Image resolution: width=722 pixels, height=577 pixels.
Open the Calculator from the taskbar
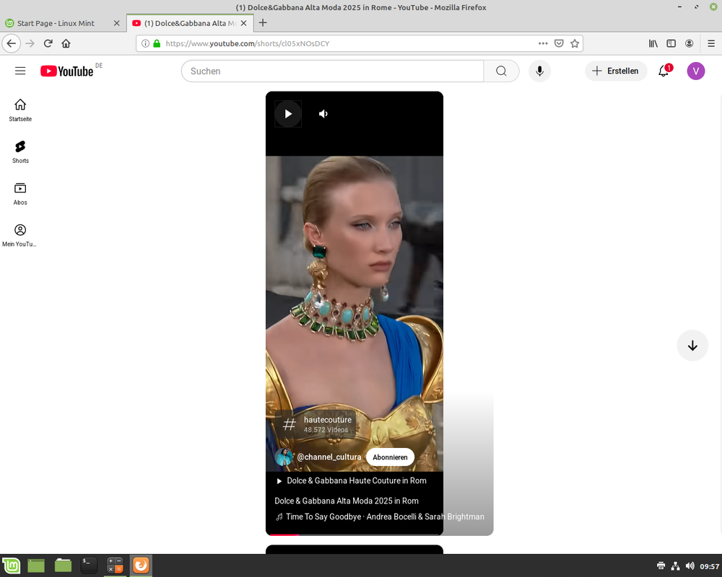115,565
